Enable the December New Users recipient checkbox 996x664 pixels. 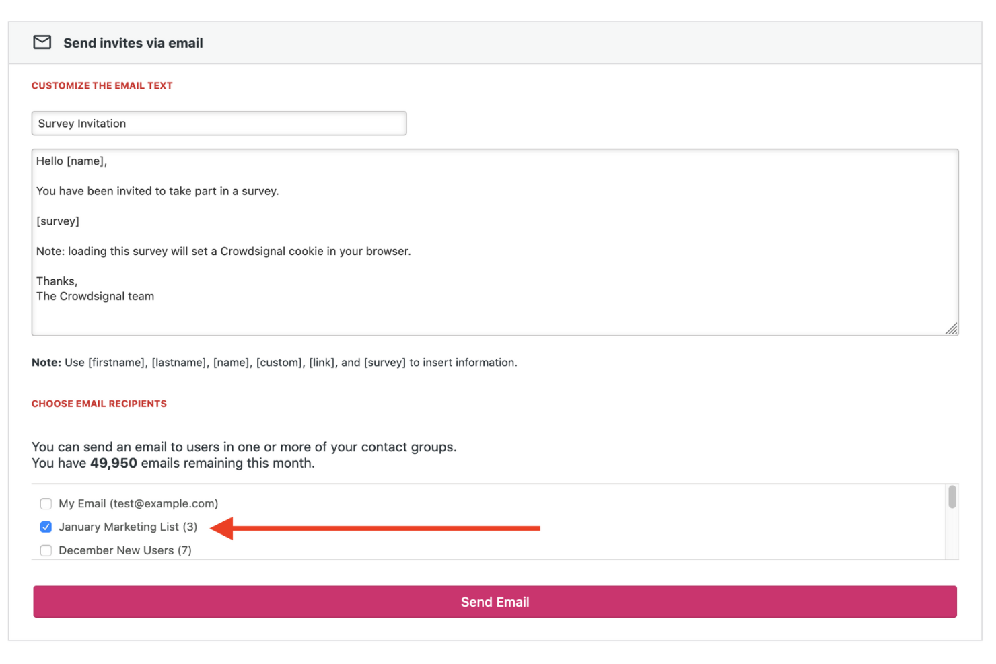(x=45, y=550)
